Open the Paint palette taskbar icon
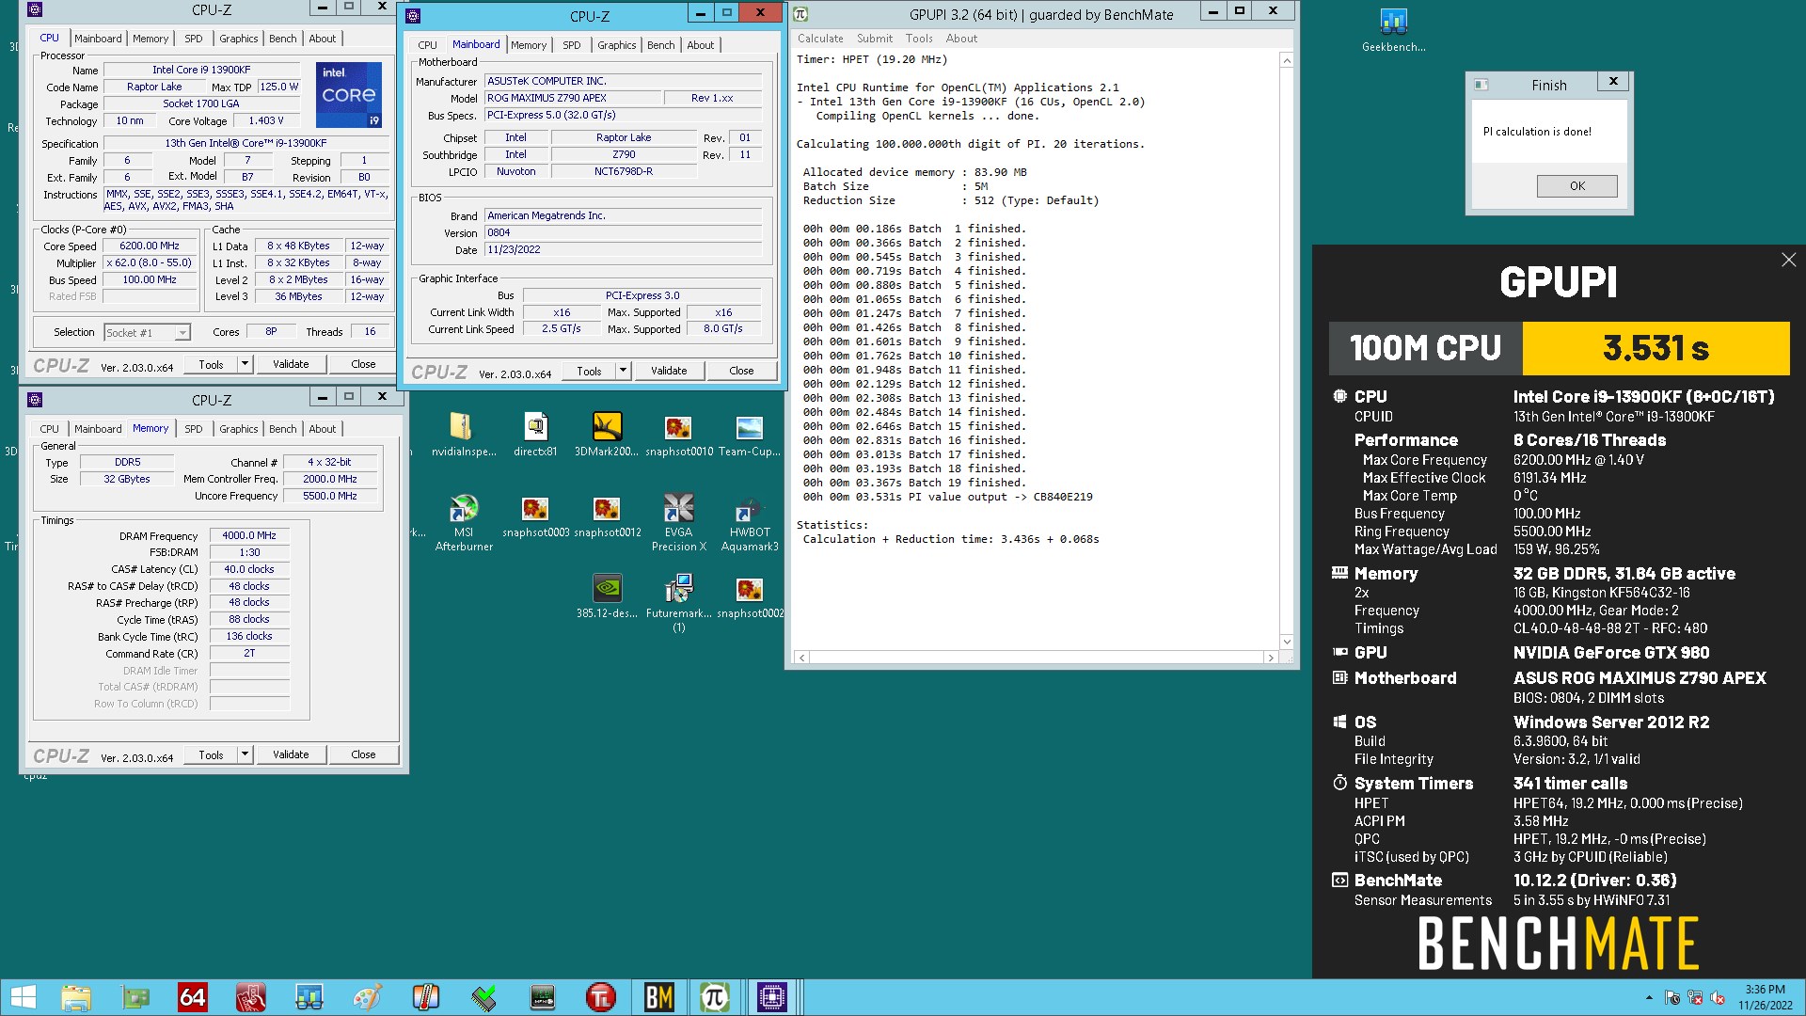1806x1016 pixels. point(367,997)
